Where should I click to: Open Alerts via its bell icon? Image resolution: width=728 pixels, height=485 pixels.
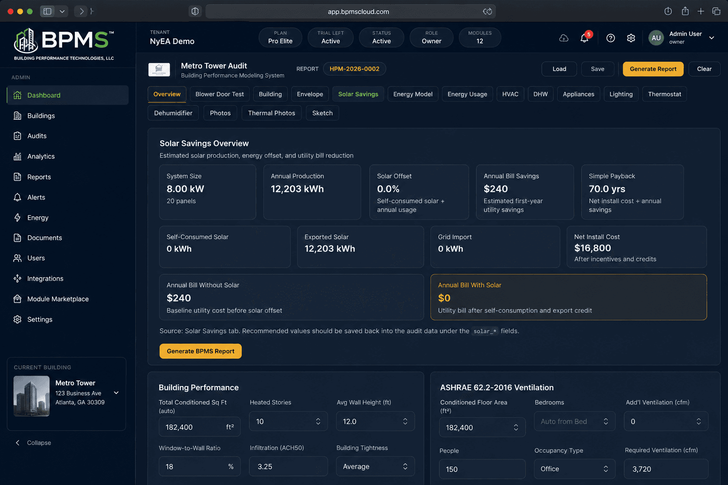point(18,197)
